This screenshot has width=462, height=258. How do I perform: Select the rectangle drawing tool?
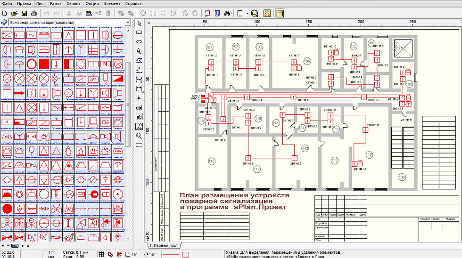[139, 32]
